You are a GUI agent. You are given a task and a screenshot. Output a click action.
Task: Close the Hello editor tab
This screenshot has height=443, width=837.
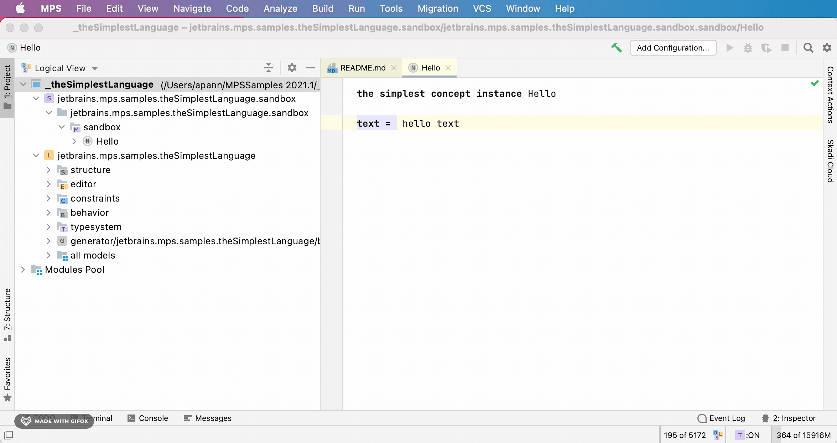[448, 68]
